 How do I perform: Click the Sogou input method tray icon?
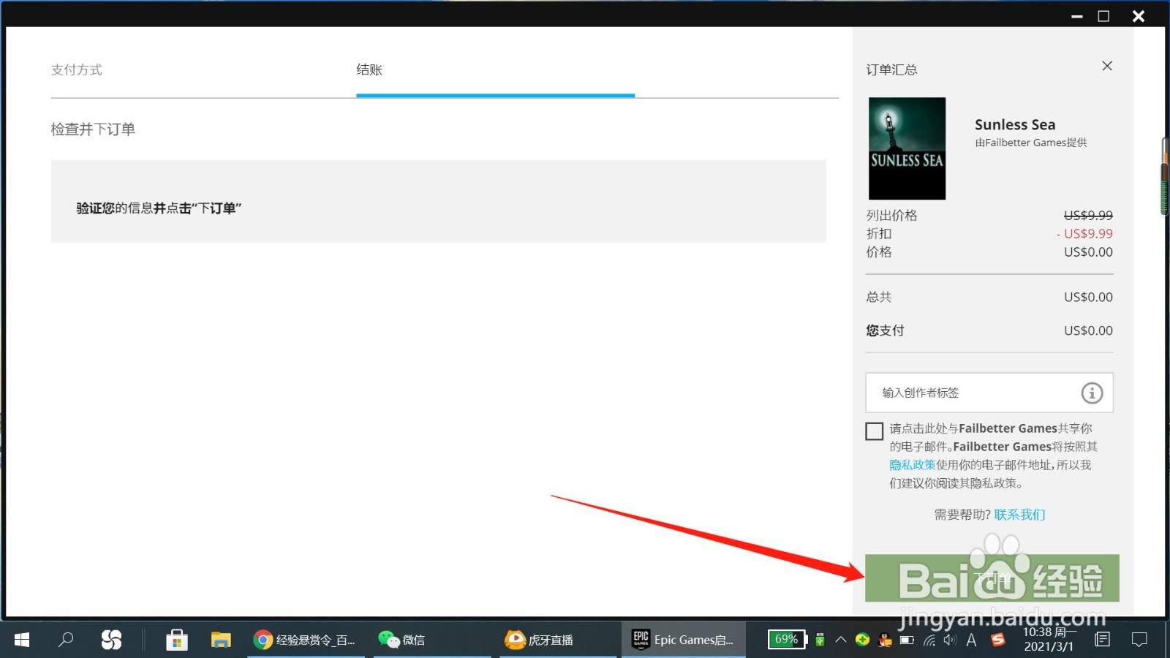click(998, 640)
